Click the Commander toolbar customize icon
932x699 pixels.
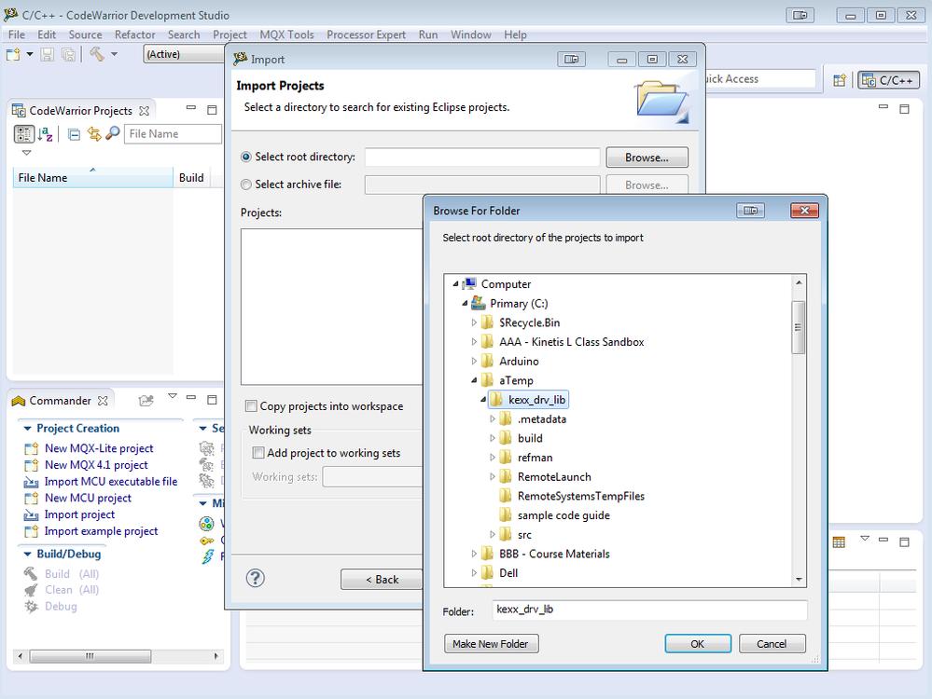[x=146, y=401]
